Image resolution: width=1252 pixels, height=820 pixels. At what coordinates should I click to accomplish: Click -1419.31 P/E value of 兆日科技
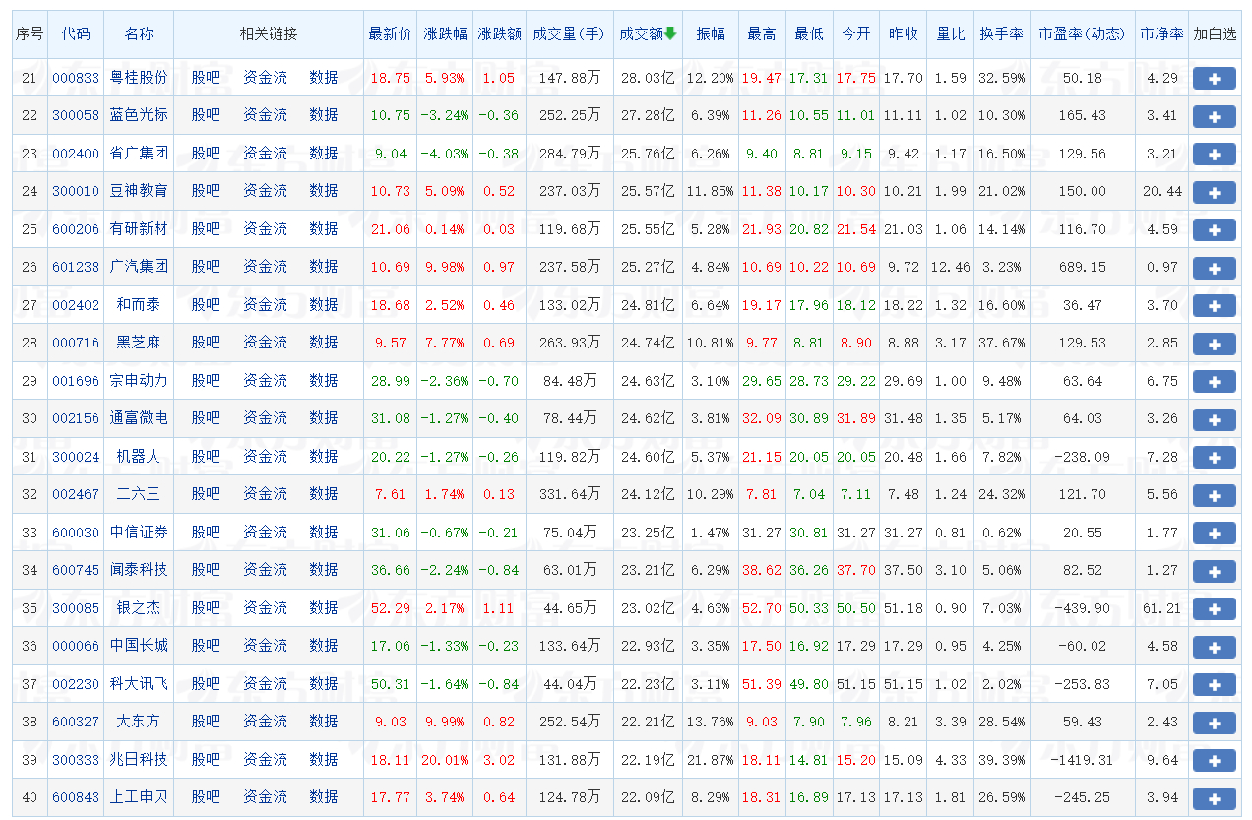(1083, 760)
